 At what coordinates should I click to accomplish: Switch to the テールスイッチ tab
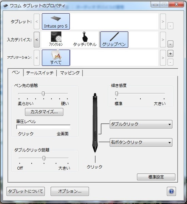click(40, 73)
